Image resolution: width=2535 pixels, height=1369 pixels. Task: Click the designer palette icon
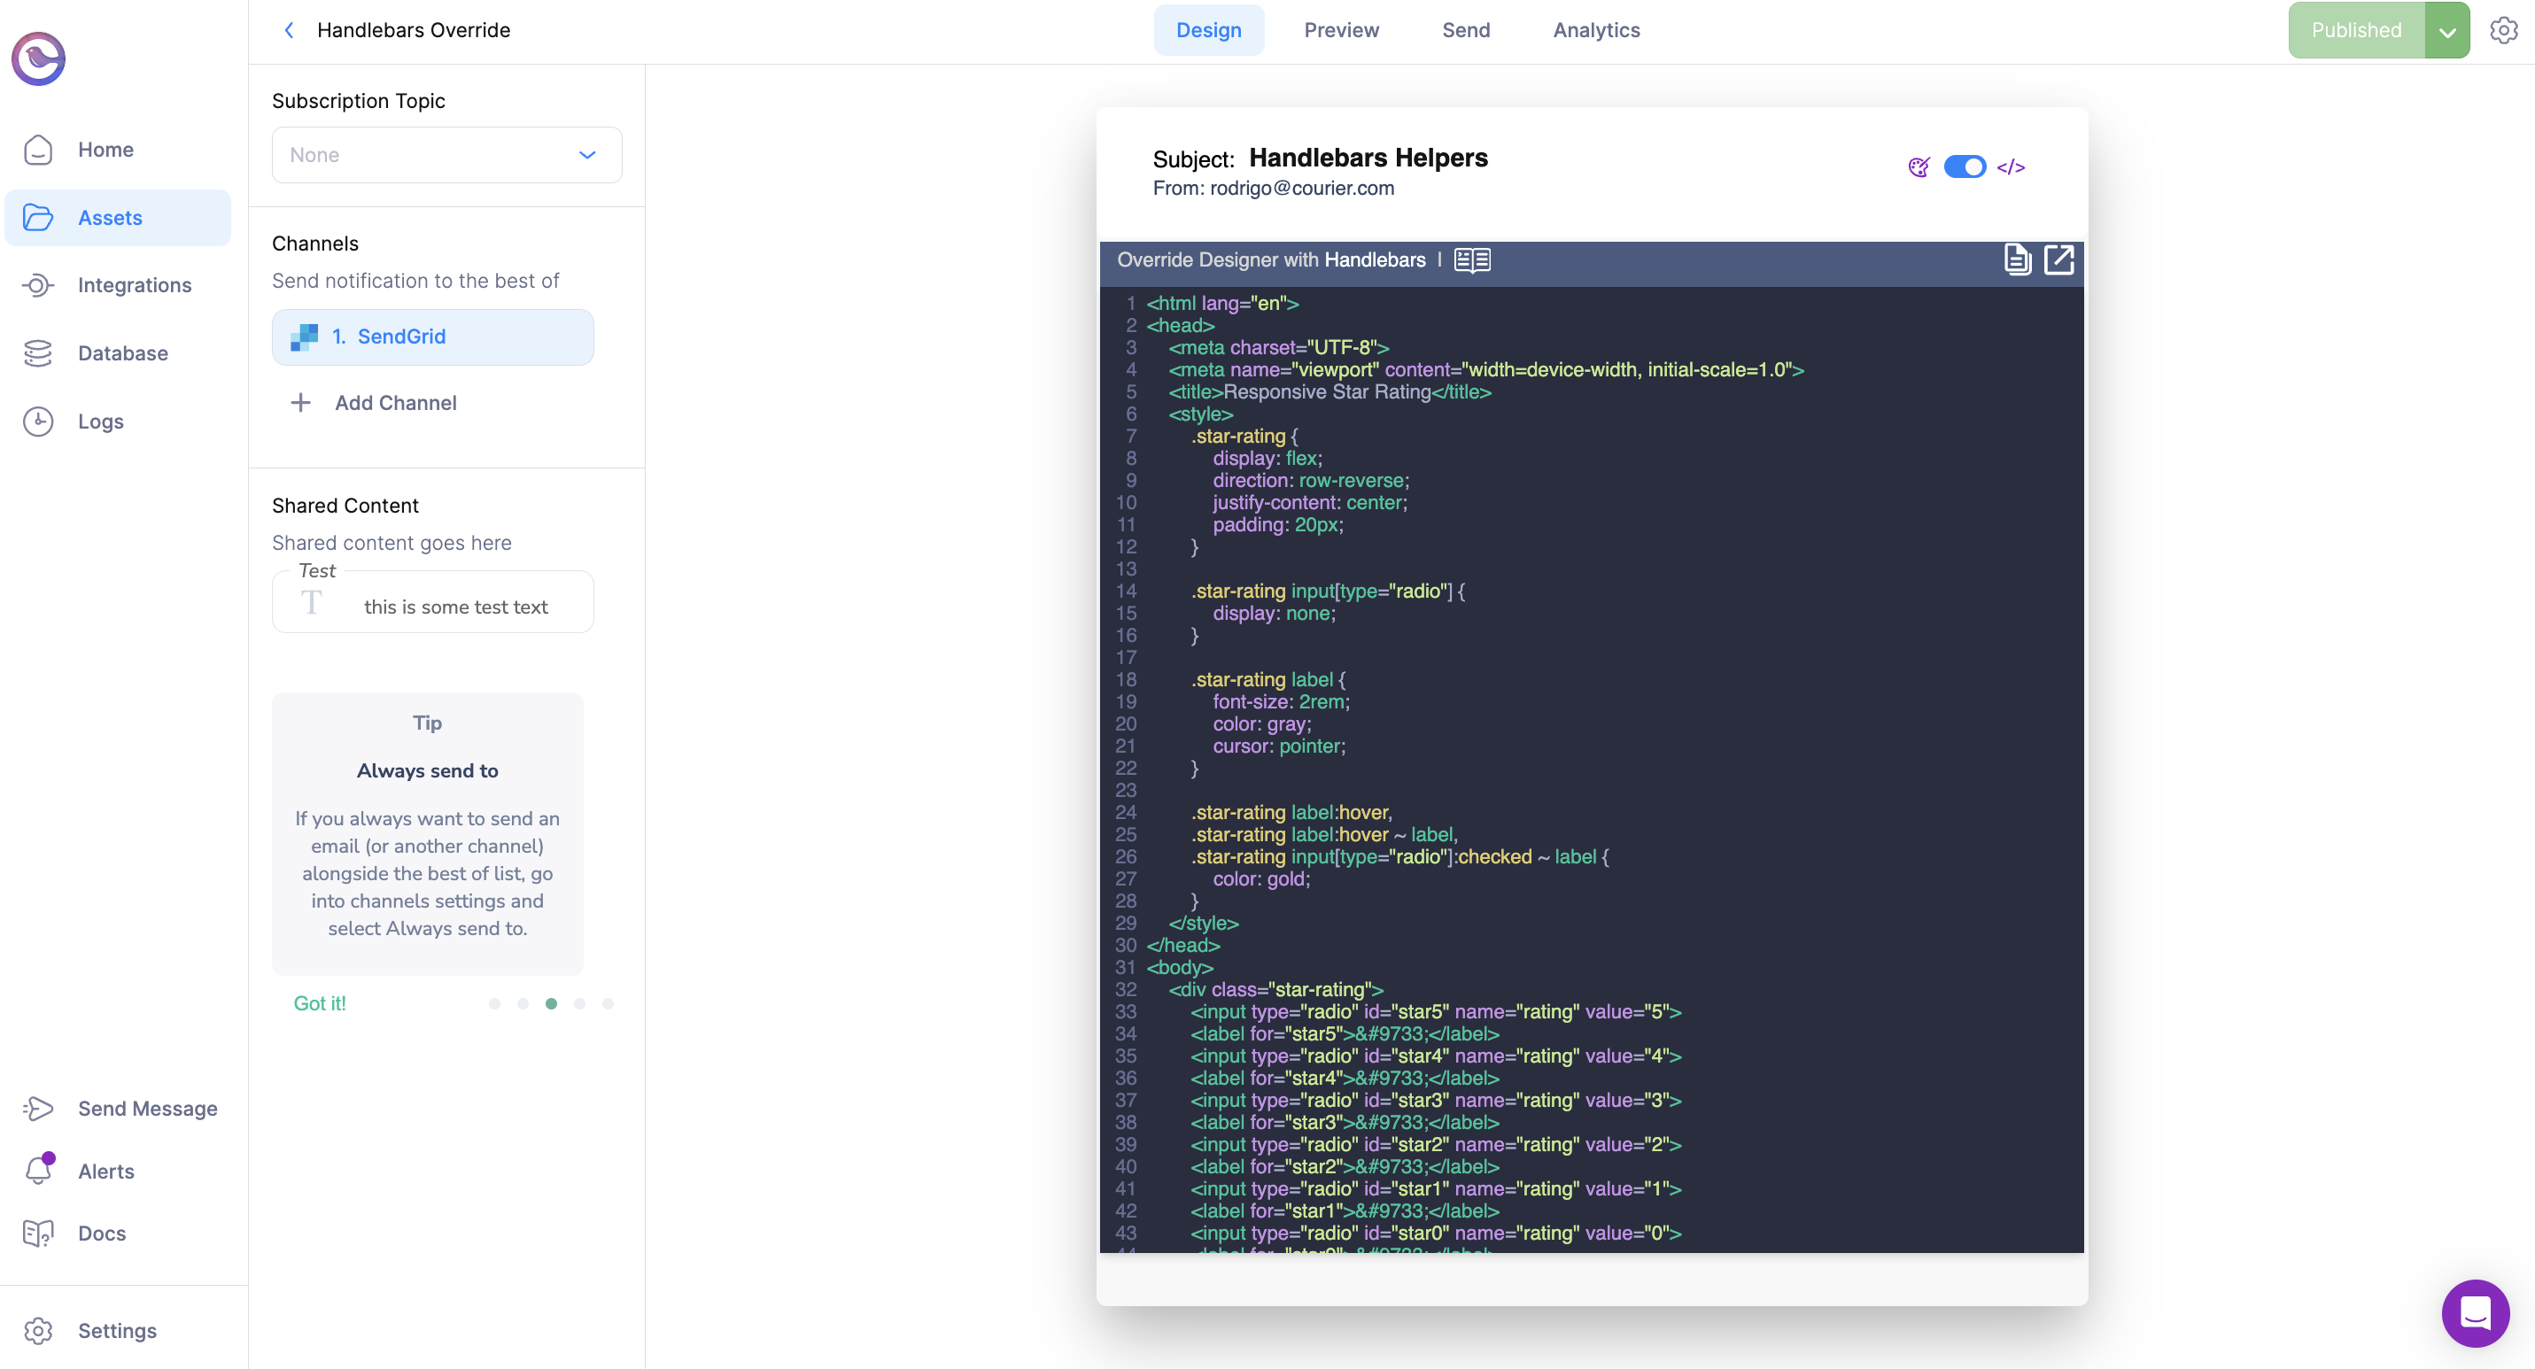[x=1918, y=167]
